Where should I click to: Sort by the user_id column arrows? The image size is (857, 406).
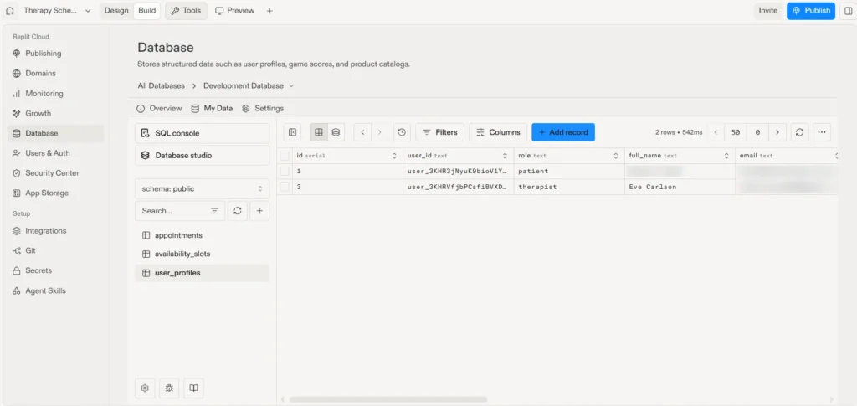pyautogui.click(x=505, y=156)
